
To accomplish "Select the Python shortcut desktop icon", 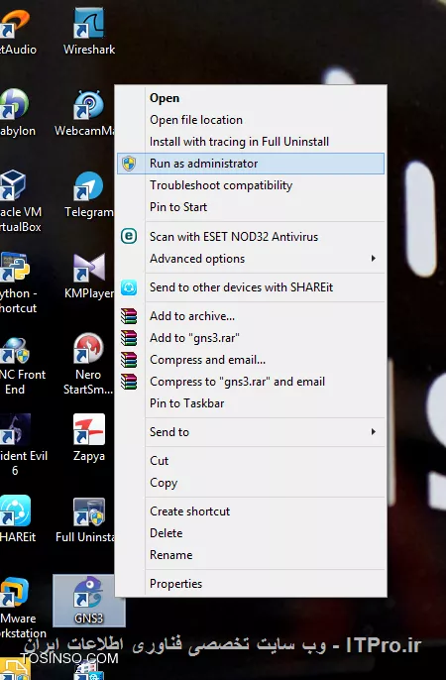I will tap(18, 283).
